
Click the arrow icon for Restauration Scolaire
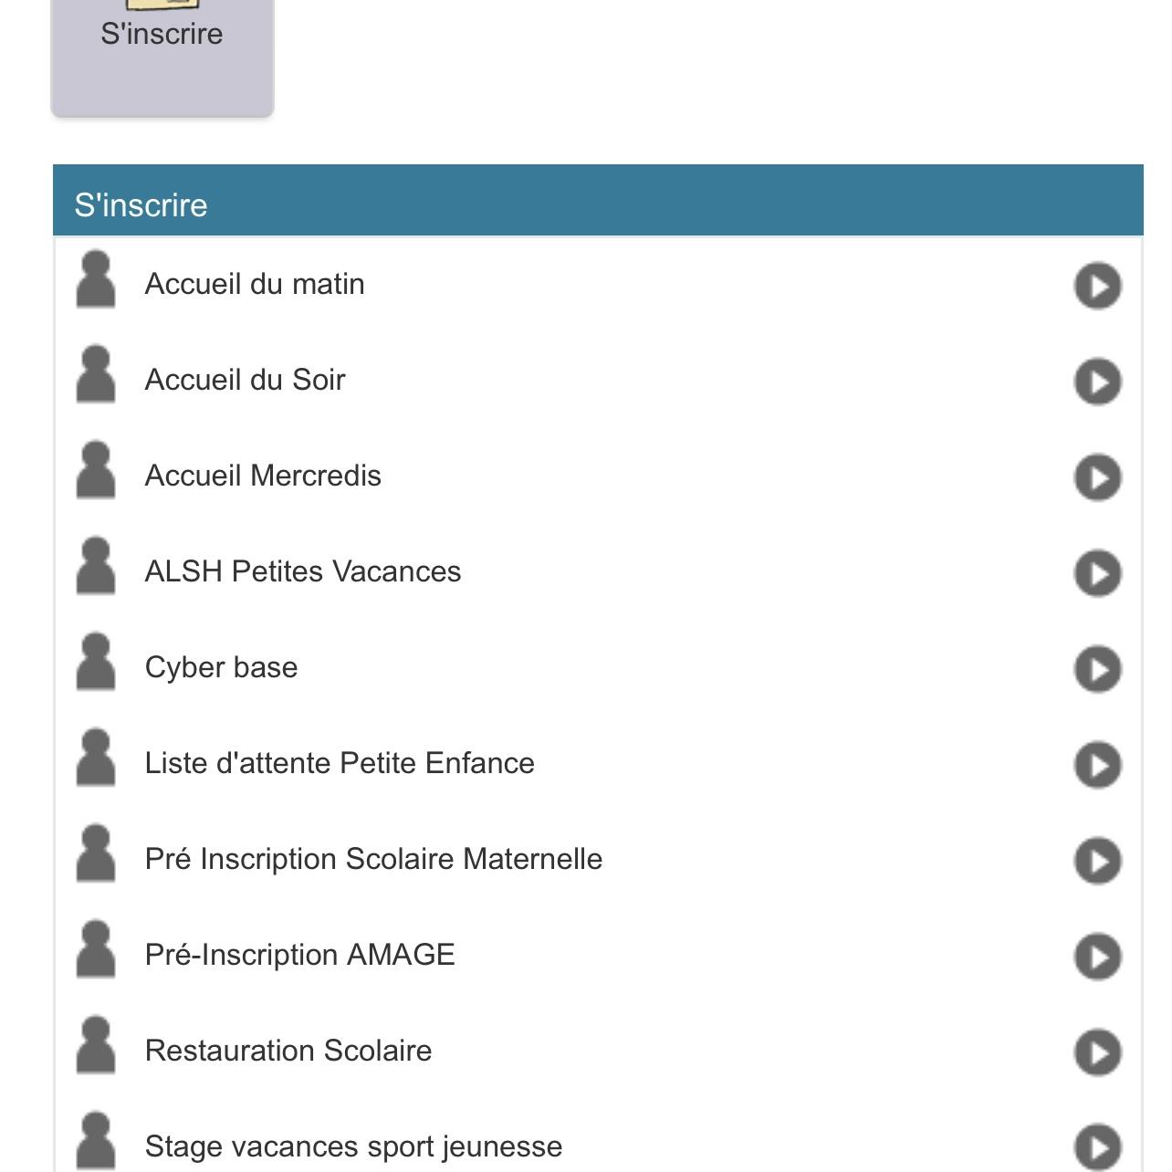pos(1097,1052)
